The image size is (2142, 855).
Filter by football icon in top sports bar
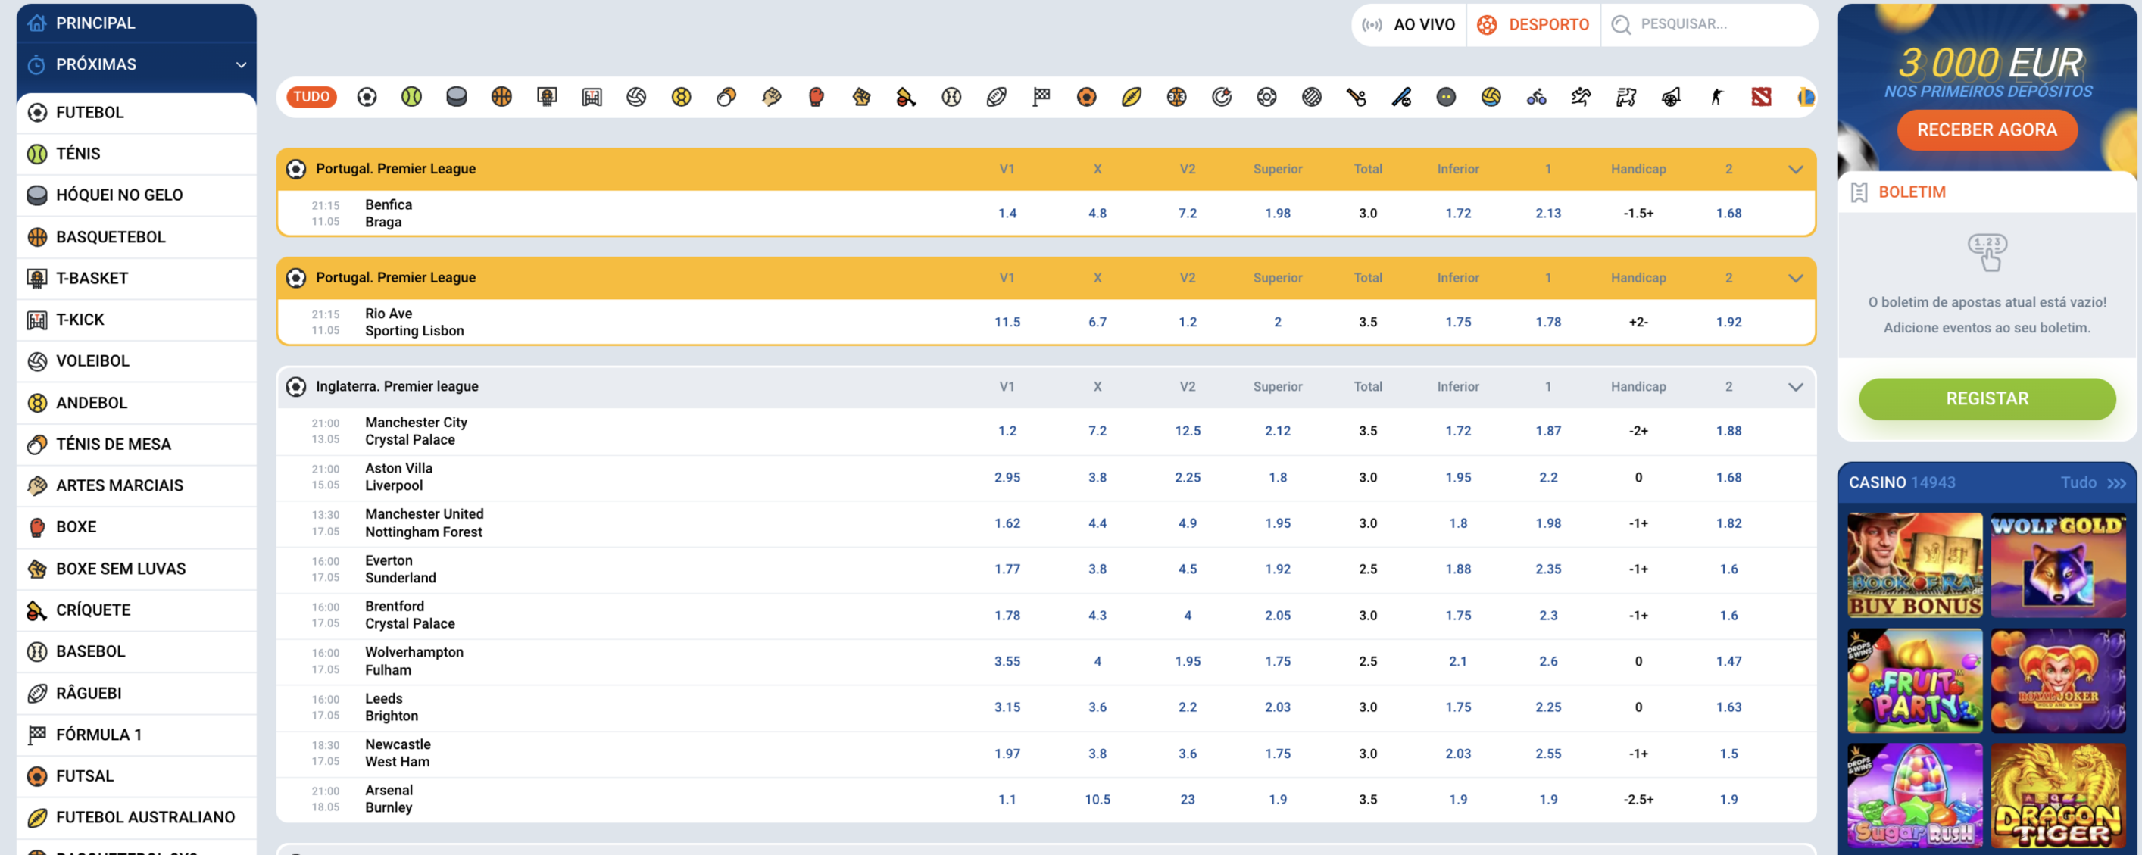367,96
